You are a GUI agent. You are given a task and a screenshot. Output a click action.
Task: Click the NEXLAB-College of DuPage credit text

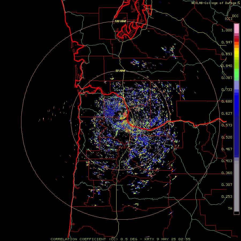click(214, 3)
